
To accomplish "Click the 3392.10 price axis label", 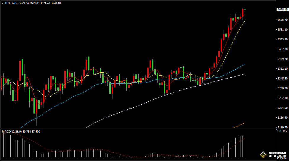I will coord(282,69).
